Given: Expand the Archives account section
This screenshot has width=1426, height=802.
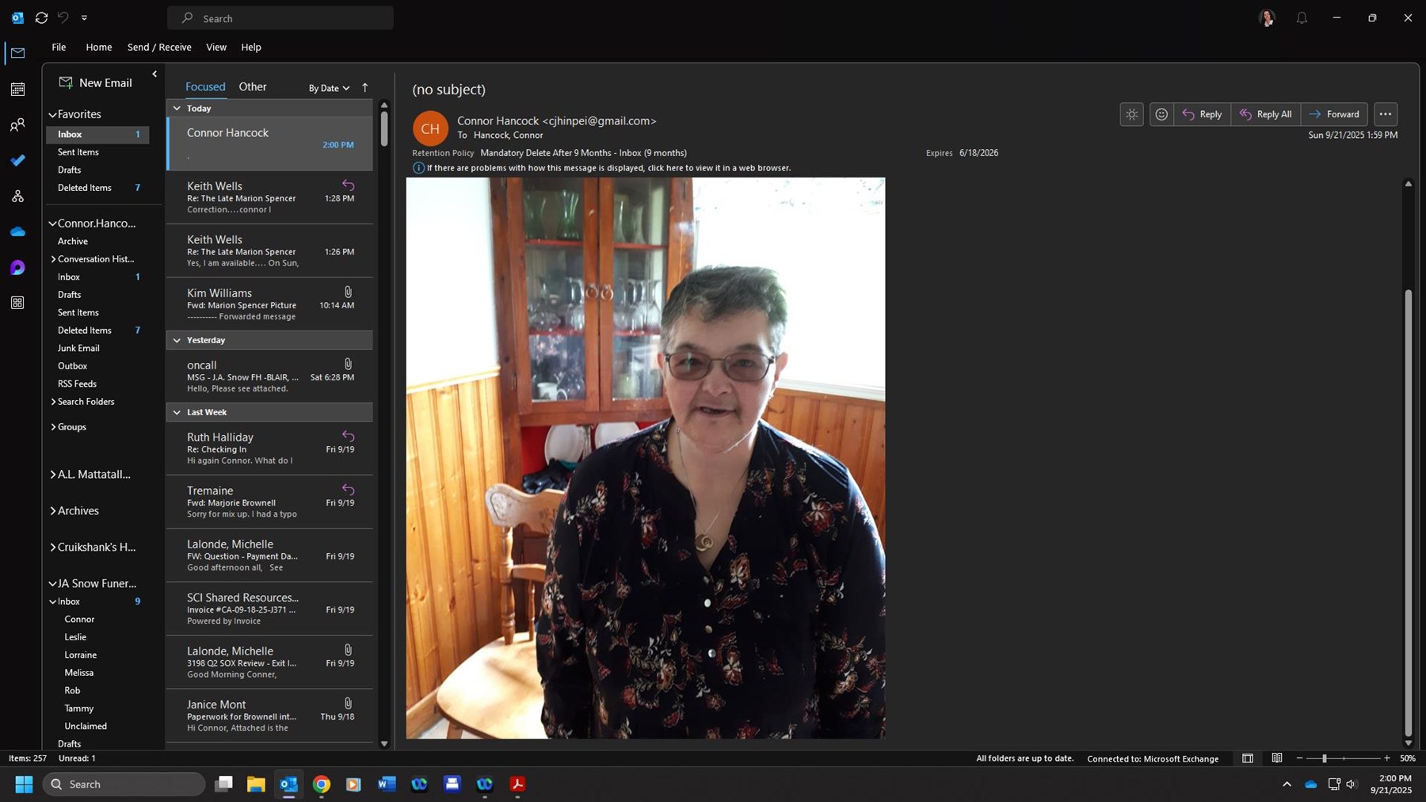Looking at the screenshot, I should click(x=53, y=511).
